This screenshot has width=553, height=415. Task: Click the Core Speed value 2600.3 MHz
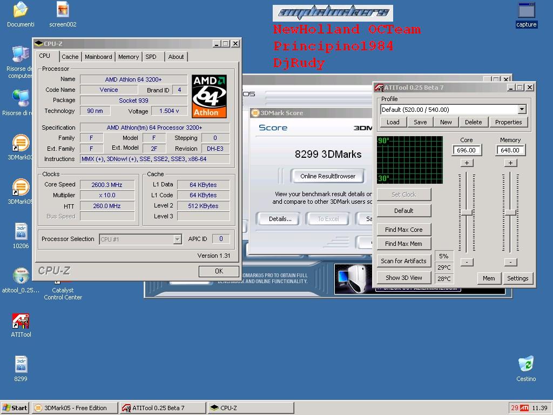tap(107, 185)
